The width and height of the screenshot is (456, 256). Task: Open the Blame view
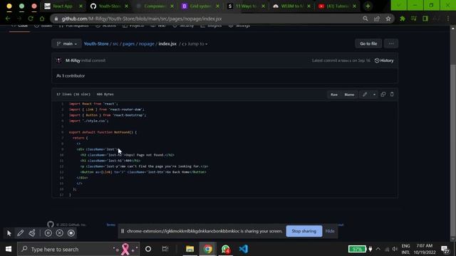(349, 95)
